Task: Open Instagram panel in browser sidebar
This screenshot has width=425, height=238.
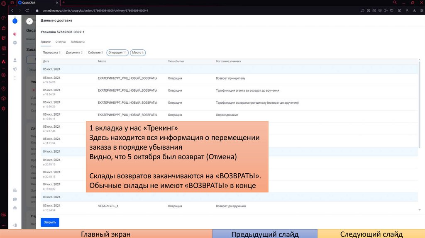Action: pyautogui.click(x=3, y=48)
